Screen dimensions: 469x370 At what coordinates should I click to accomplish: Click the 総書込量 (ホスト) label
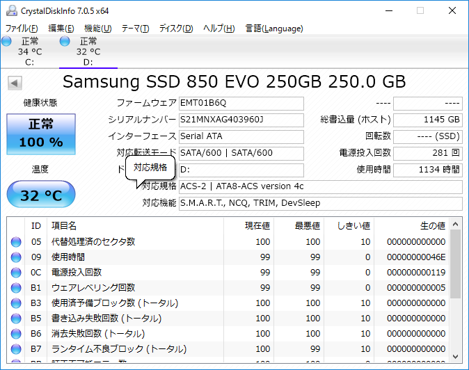[356, 120]
